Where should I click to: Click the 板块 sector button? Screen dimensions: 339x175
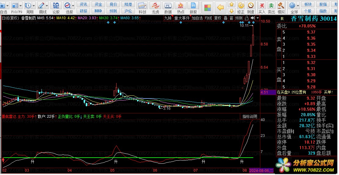point(308,4)
